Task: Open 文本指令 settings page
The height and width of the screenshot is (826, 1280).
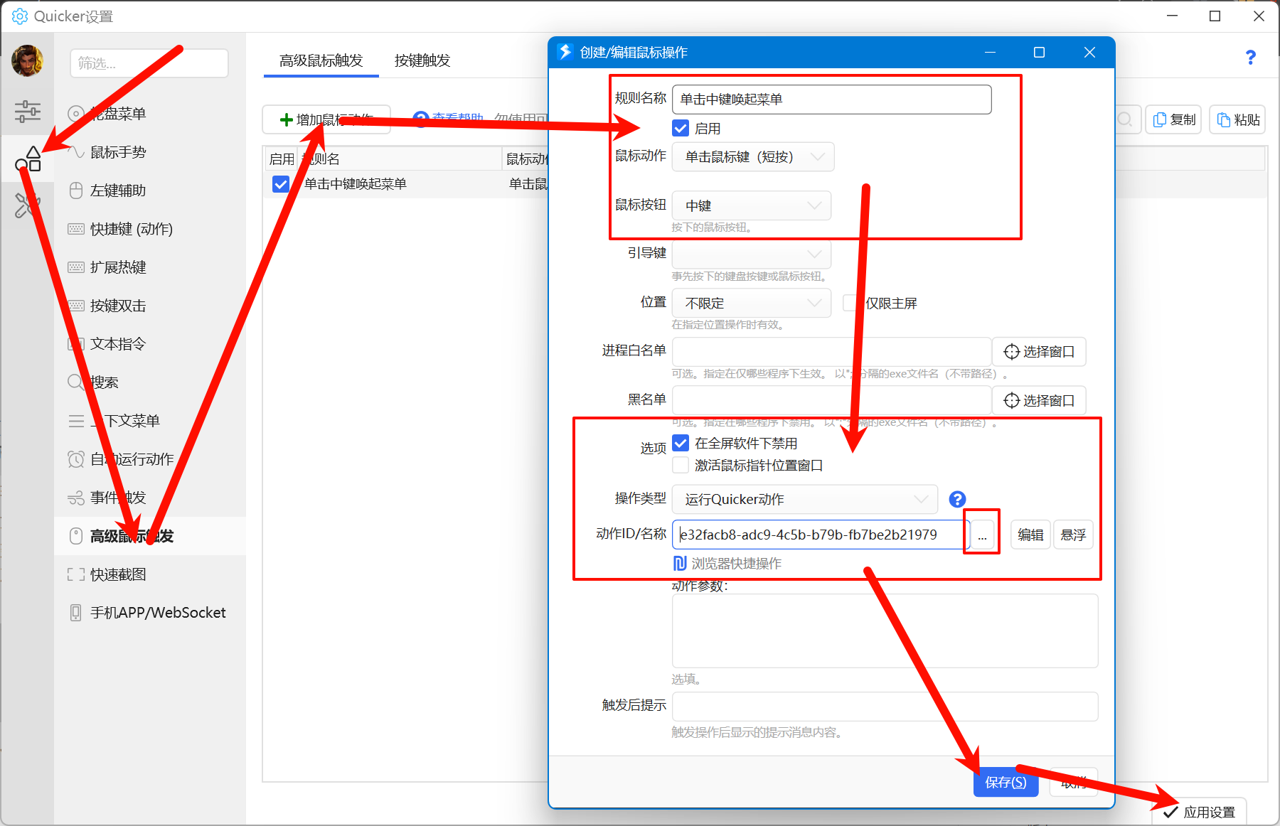Action: click(x=118, y=344)
